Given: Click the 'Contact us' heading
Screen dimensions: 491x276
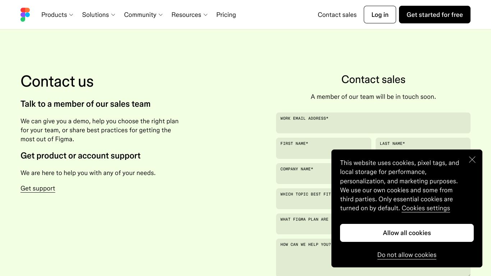Looking at the screenshot, I should tap(57, 81).
